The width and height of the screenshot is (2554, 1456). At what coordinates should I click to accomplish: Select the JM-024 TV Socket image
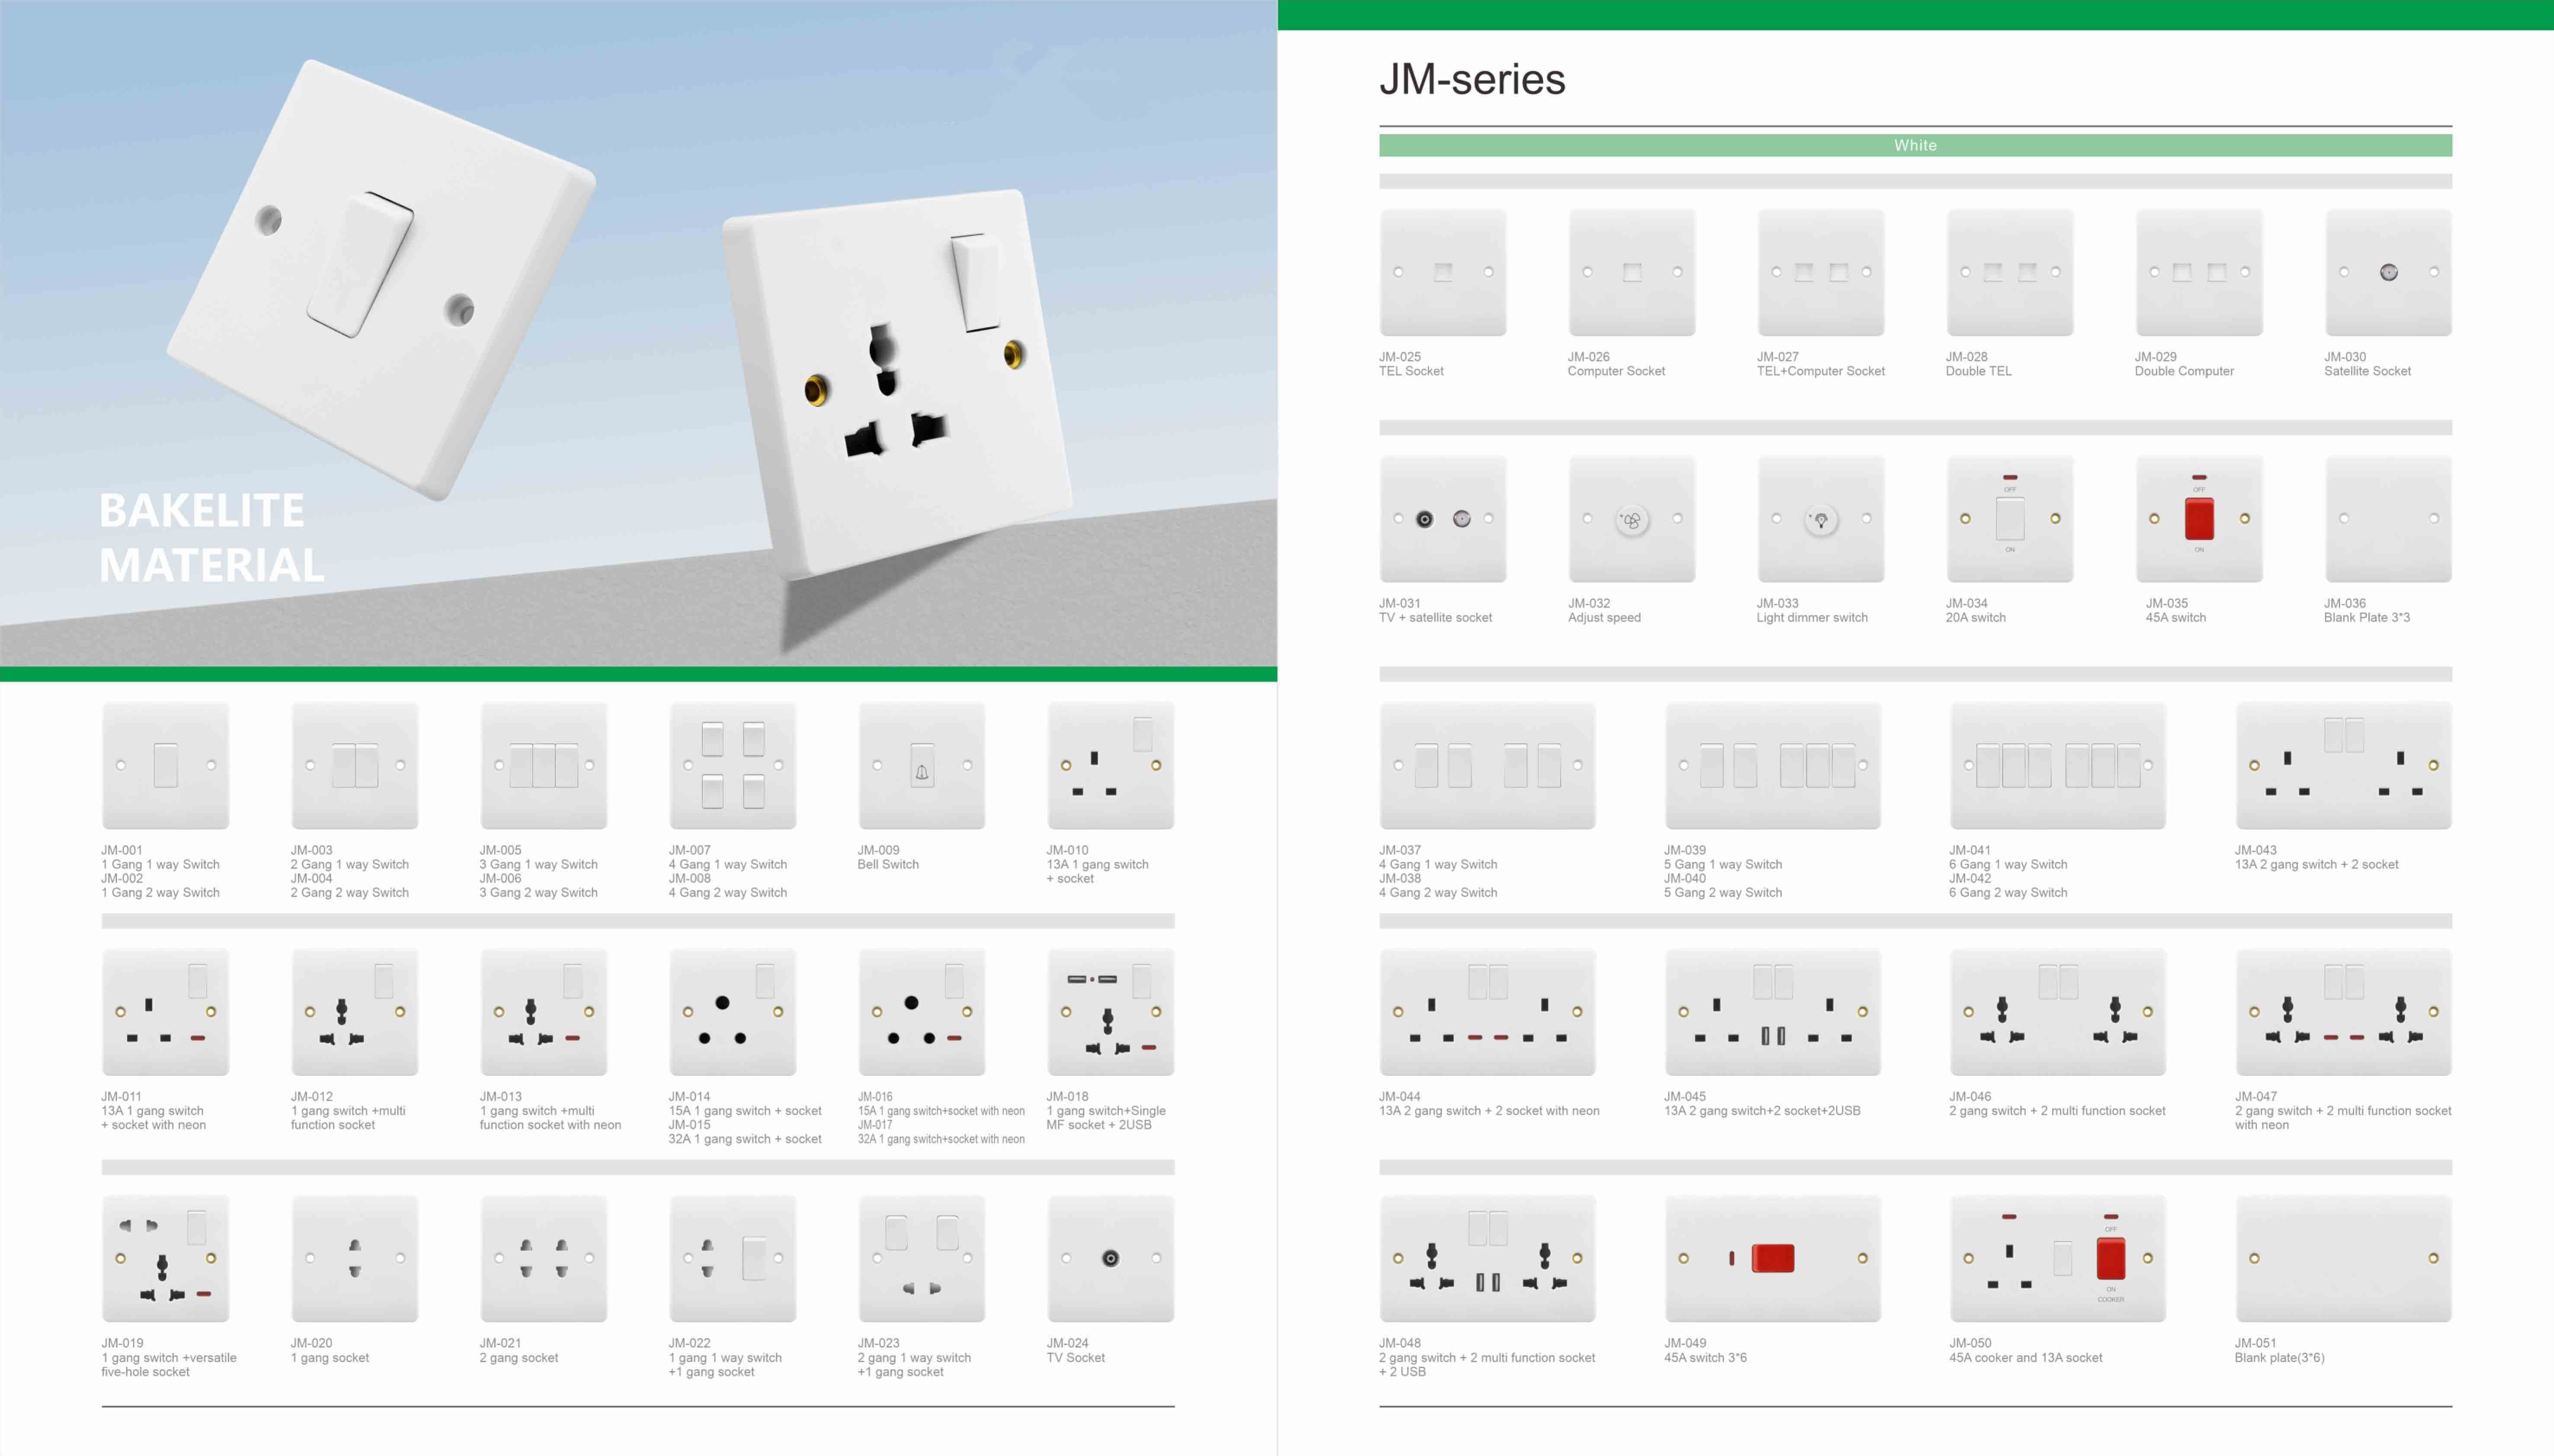(x=1110, y=1258)
